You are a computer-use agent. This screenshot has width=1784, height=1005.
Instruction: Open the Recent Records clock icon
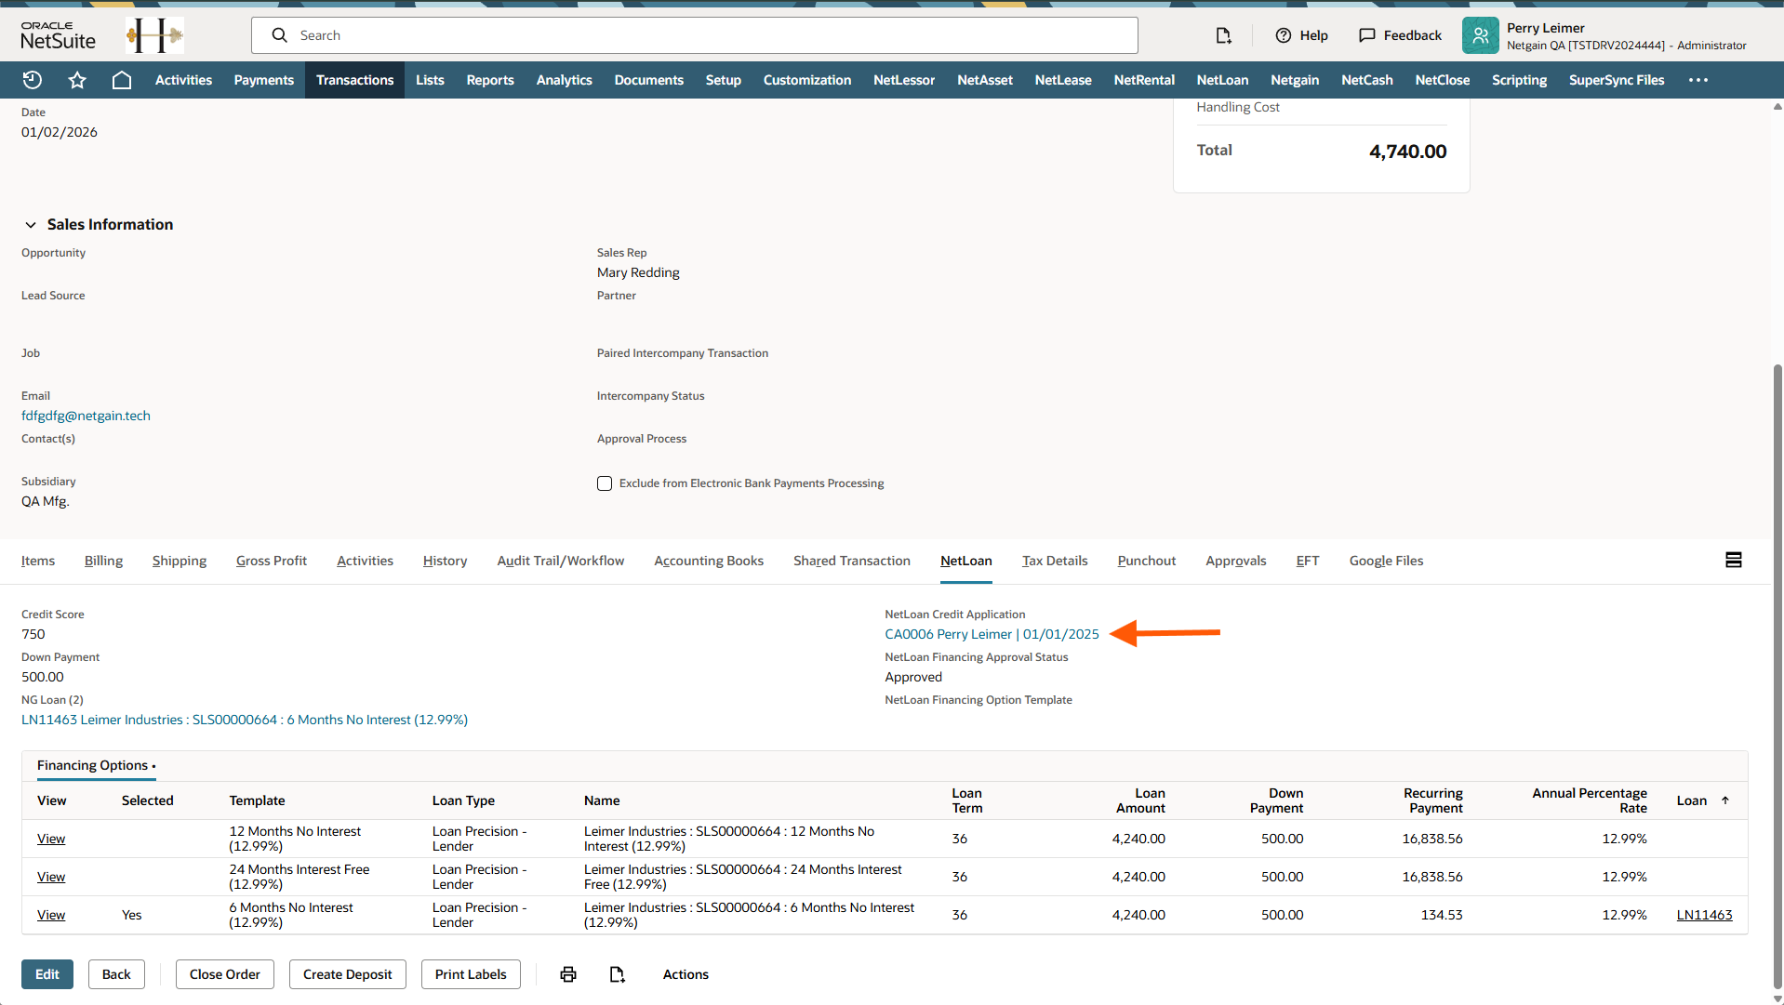click(33, 80)
